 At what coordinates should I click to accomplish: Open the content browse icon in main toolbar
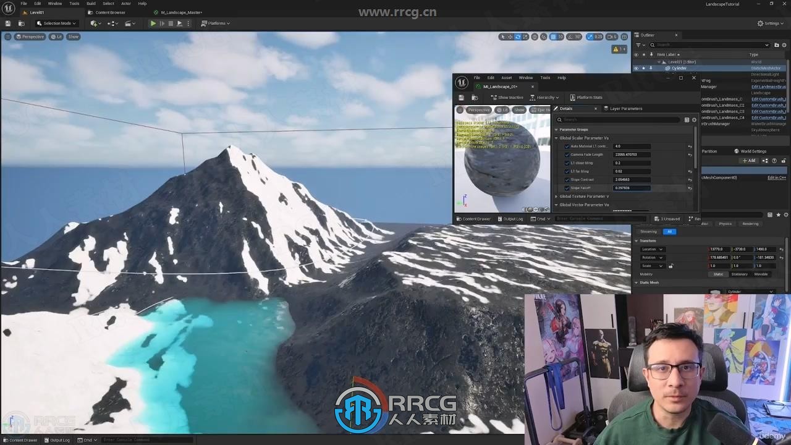point(20,23)
